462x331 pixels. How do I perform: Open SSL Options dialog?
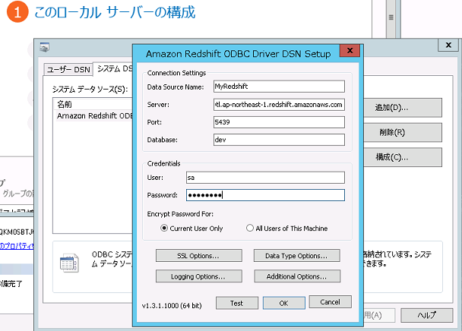coord(199,256)
